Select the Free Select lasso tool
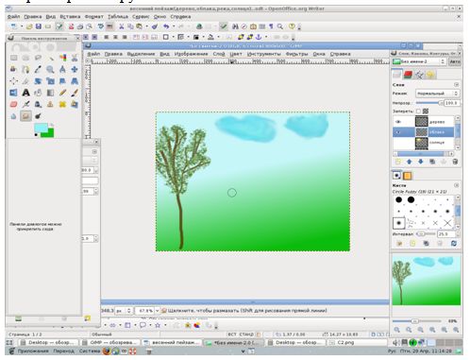 tap(38, 58)
